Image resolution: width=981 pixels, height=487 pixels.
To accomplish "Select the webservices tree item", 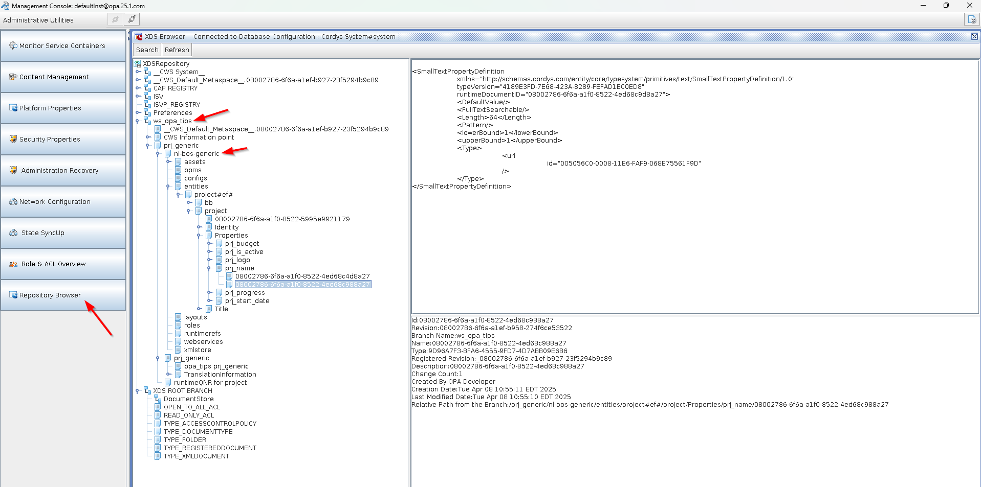I will click(x=203, y=342).
